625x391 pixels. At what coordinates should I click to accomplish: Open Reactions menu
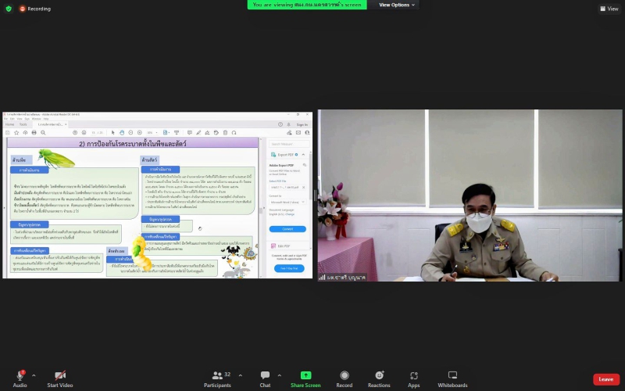click(379, 378)
